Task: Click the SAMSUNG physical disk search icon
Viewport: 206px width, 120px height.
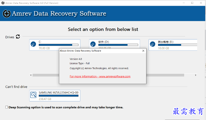Action: pyautogui.click(x=33, y=95)
